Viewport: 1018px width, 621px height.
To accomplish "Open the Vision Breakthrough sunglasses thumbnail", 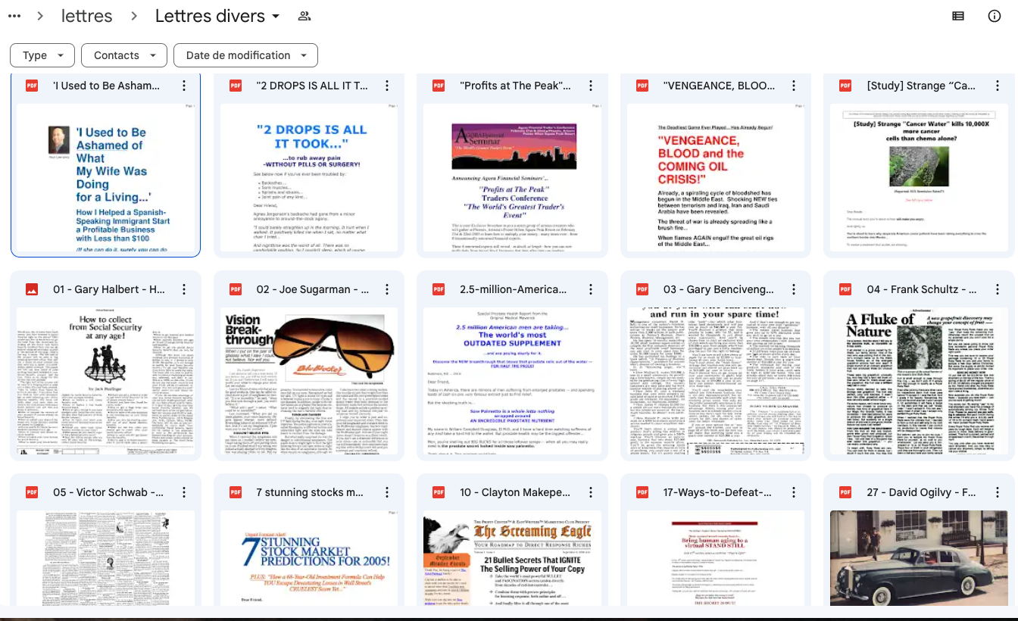I will [309, 381].
